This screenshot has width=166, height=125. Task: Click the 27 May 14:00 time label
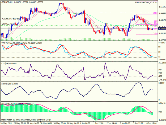pyautogui.click(x=33, y=123)
